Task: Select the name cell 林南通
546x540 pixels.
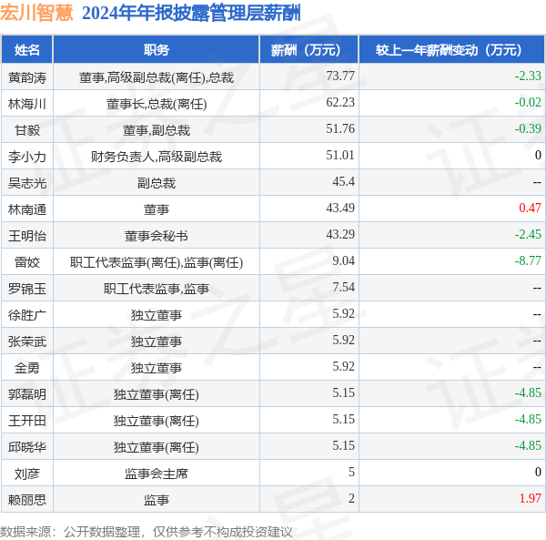Action: click(x=26, y=209)
